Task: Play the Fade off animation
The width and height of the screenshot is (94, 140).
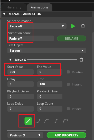Action: (73, 26)
